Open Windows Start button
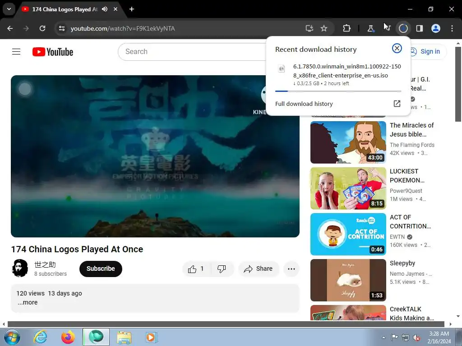The width and height of the screenshot is (462, 346). click(11, 337)
